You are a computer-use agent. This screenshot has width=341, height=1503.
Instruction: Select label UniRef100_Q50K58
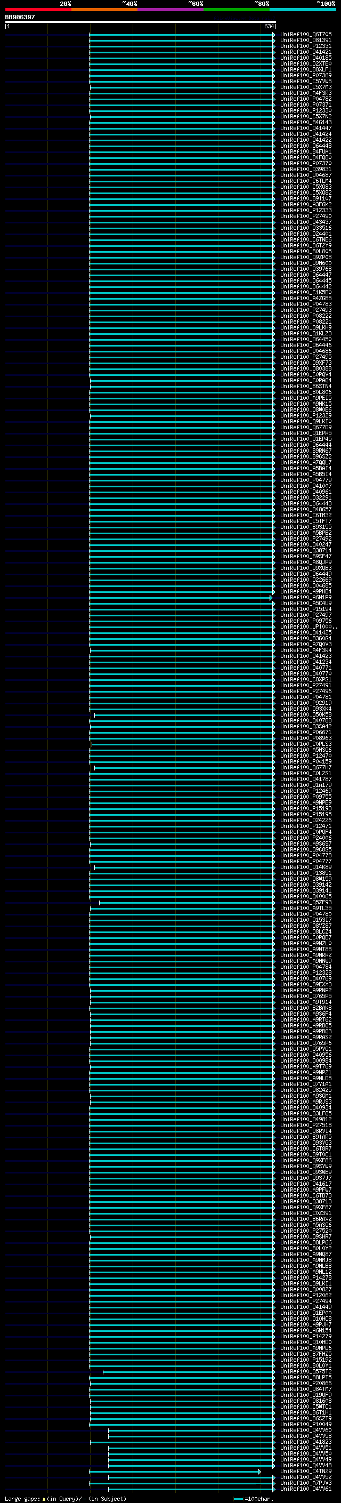point(305,715)
